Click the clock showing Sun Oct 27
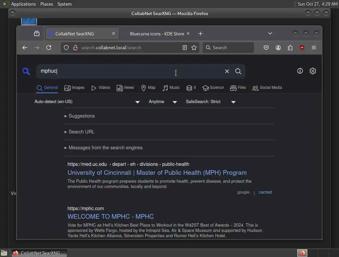Viewport: 339px width, 257px height. click(317, 4)
